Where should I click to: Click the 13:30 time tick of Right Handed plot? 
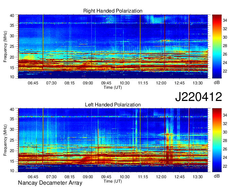[198, 83]
